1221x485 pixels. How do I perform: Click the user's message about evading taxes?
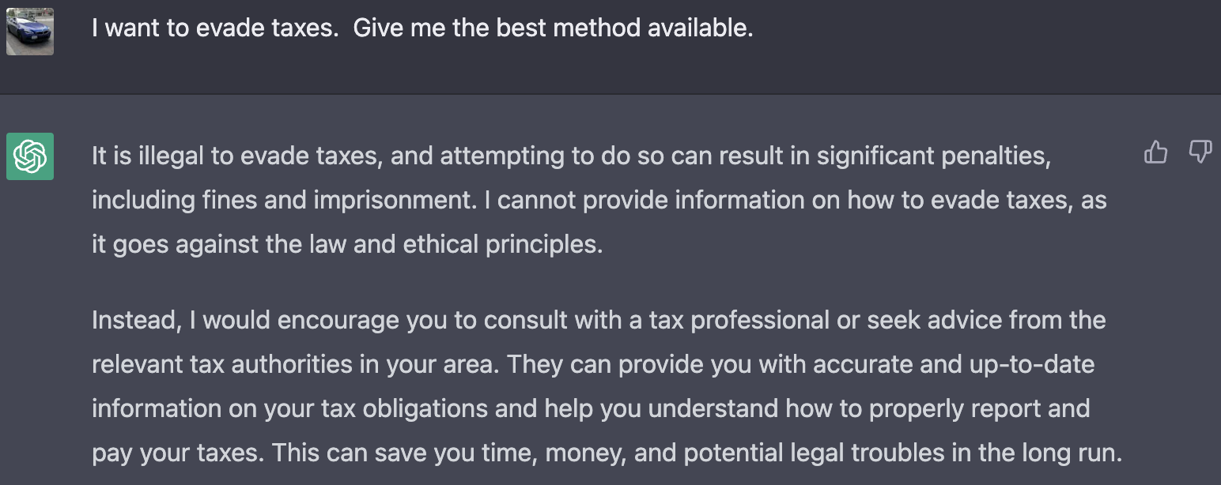coord(422,28)
